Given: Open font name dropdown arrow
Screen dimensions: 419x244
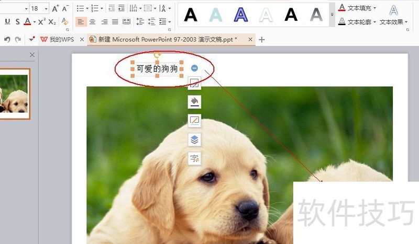Looking at the screenshot, I should [26, 9].
